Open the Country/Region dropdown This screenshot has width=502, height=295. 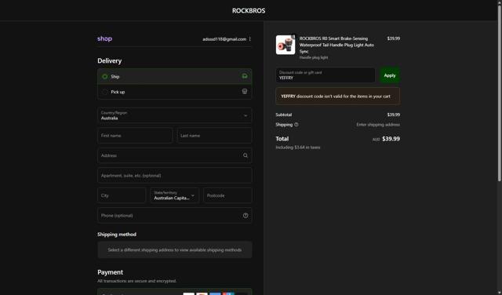[174, 115]
